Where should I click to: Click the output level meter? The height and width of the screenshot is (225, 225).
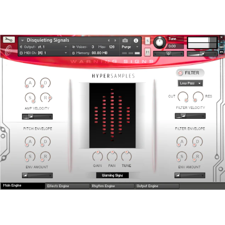[202, 43]
